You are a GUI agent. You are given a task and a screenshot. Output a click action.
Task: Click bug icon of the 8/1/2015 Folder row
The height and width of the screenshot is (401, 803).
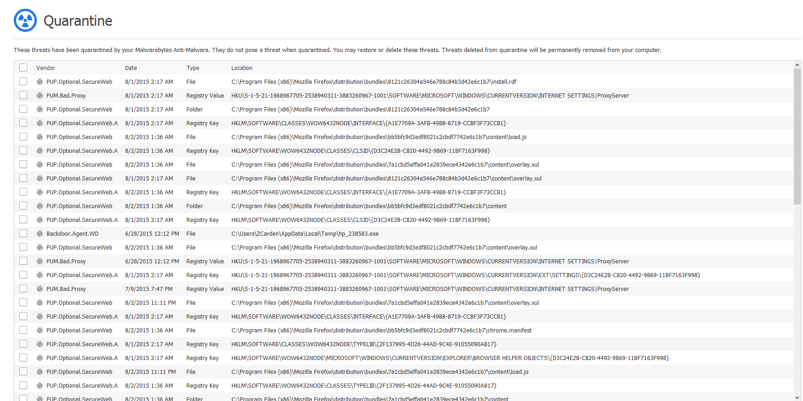[40, 109]
